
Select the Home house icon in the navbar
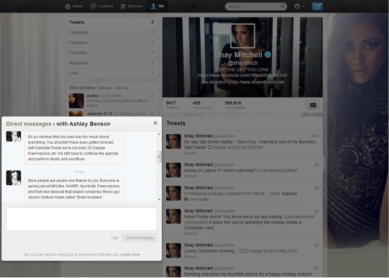(x=67, y=6)
